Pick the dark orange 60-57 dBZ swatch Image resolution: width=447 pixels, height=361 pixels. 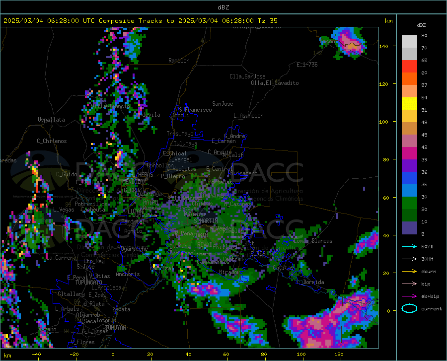pyautogui.click(x=409, y=79)
